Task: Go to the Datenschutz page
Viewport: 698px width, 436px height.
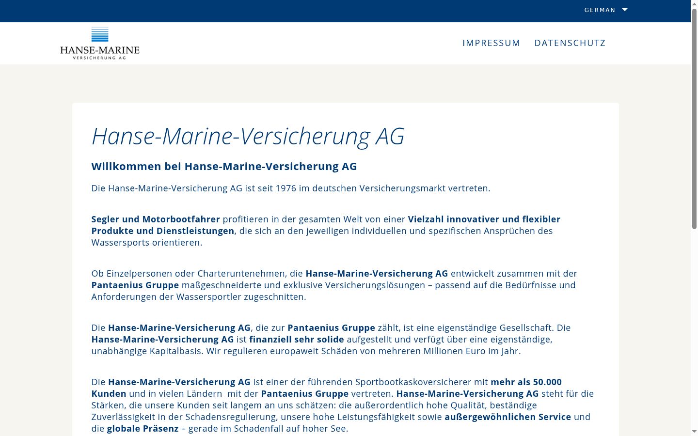Action: click(570, 43)
